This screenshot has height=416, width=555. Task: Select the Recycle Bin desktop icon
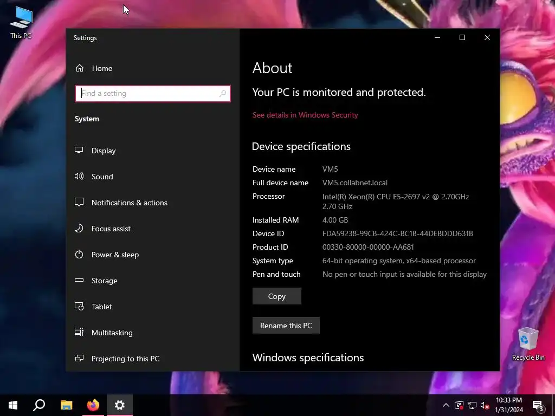528,344
